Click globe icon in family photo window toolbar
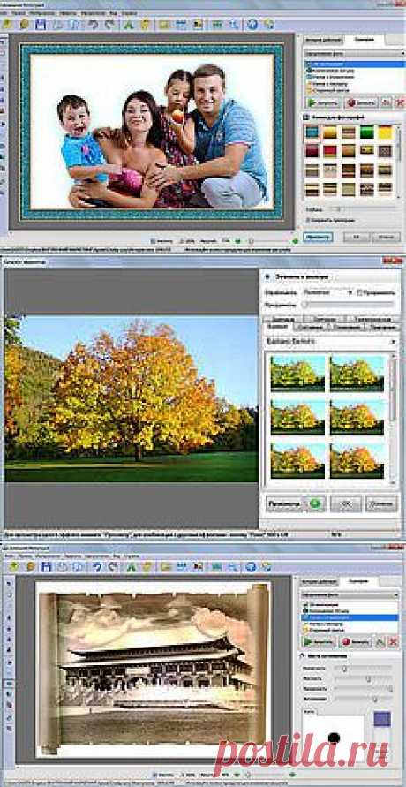The image size is (406, 787). [x=253, y=24]
